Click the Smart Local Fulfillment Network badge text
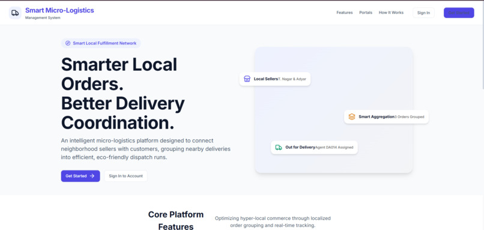Image resolution: width=484 pixels, height=230 pixels. click(104, 43)
